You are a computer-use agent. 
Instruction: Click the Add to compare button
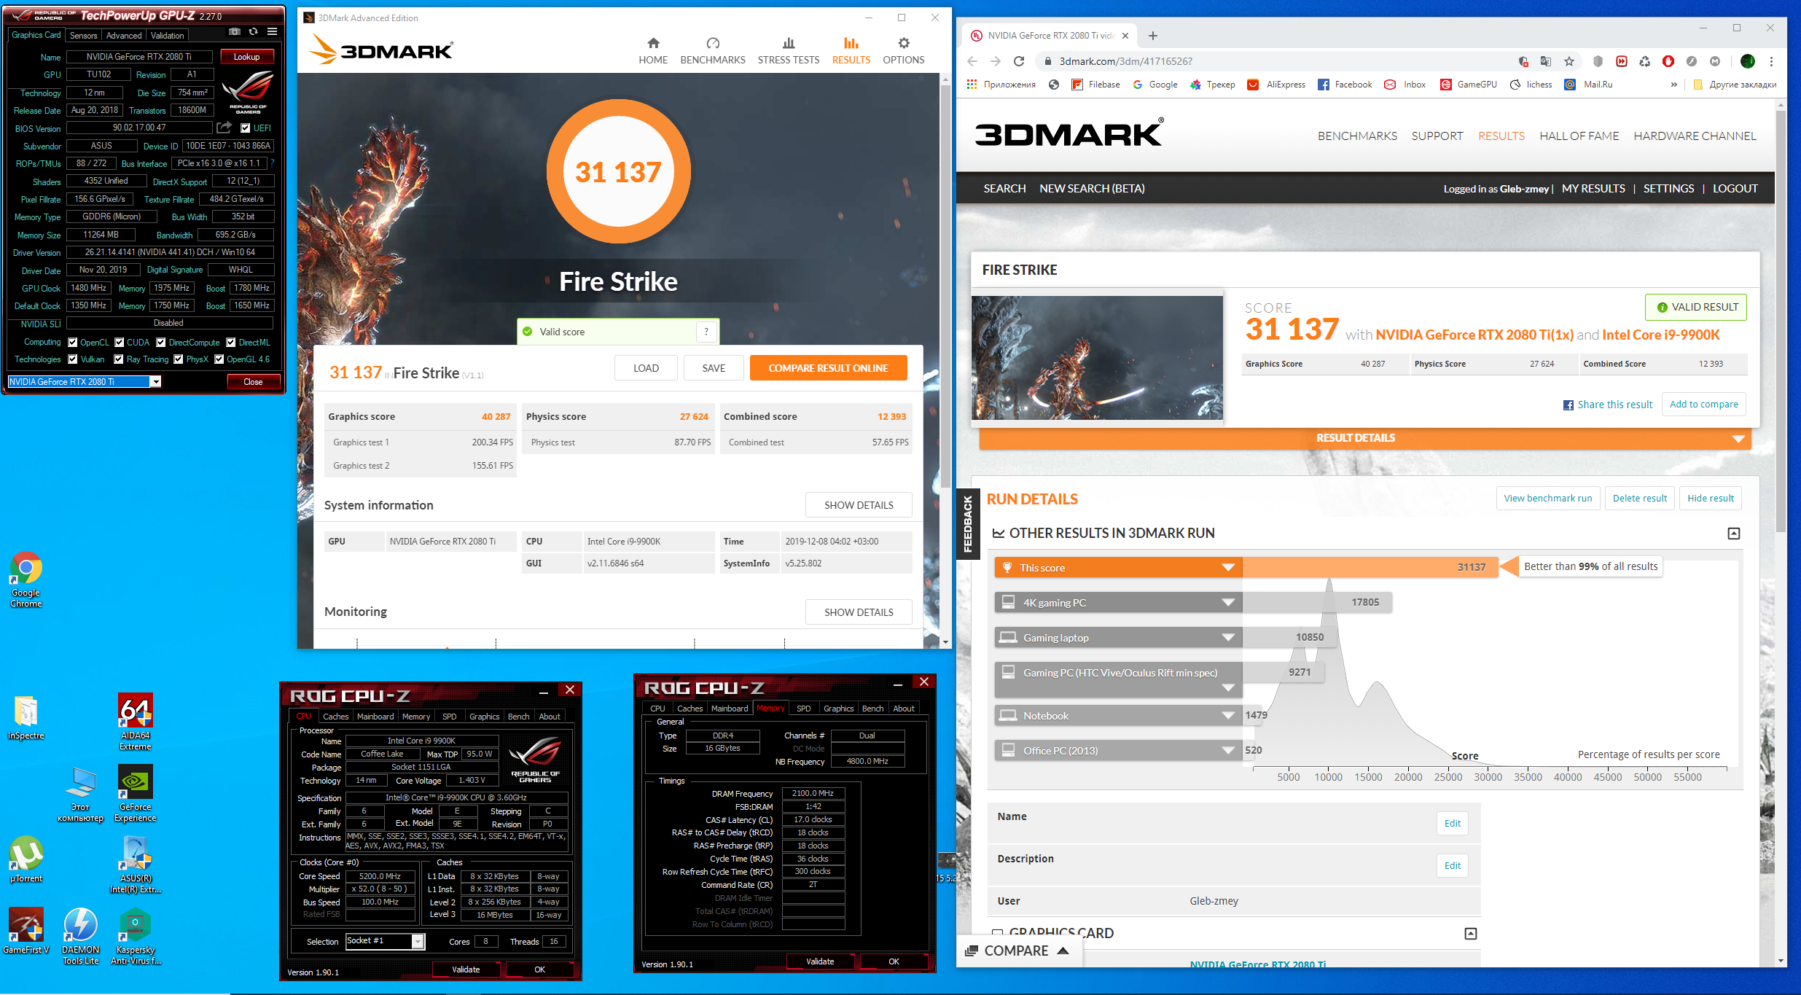coord(1703,405)
